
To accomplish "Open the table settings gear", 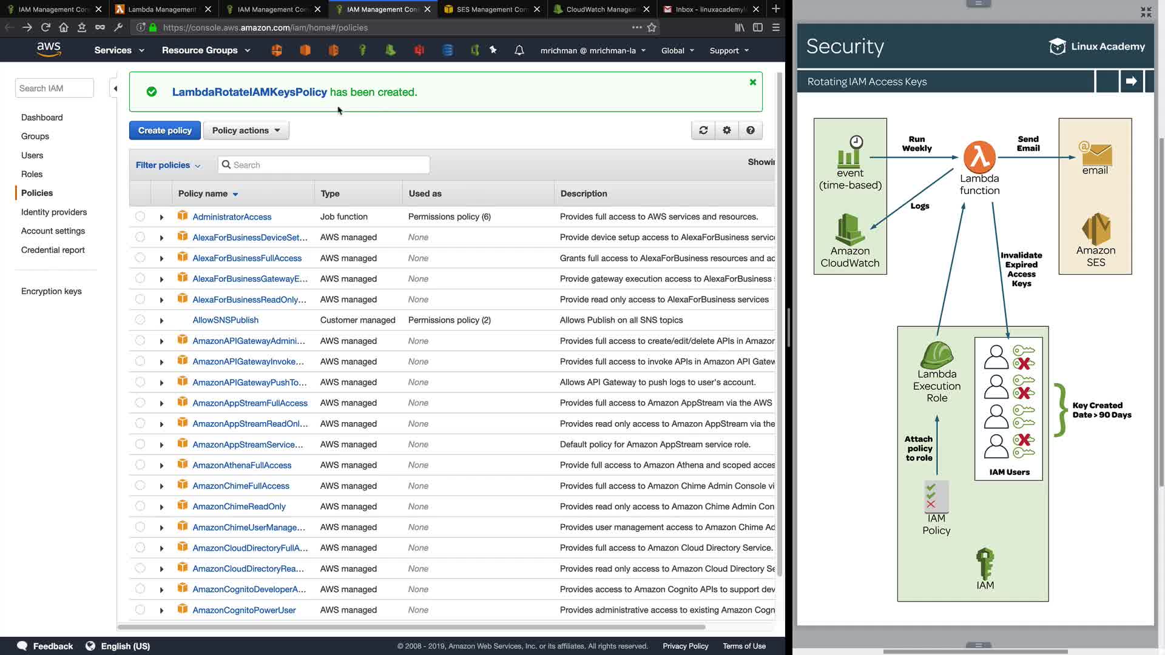I will coord(727,130).
